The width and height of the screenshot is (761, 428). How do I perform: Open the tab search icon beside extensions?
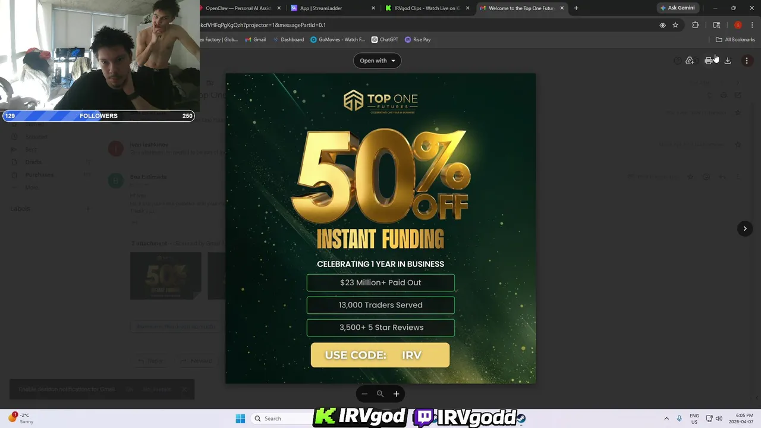point(716,25)
